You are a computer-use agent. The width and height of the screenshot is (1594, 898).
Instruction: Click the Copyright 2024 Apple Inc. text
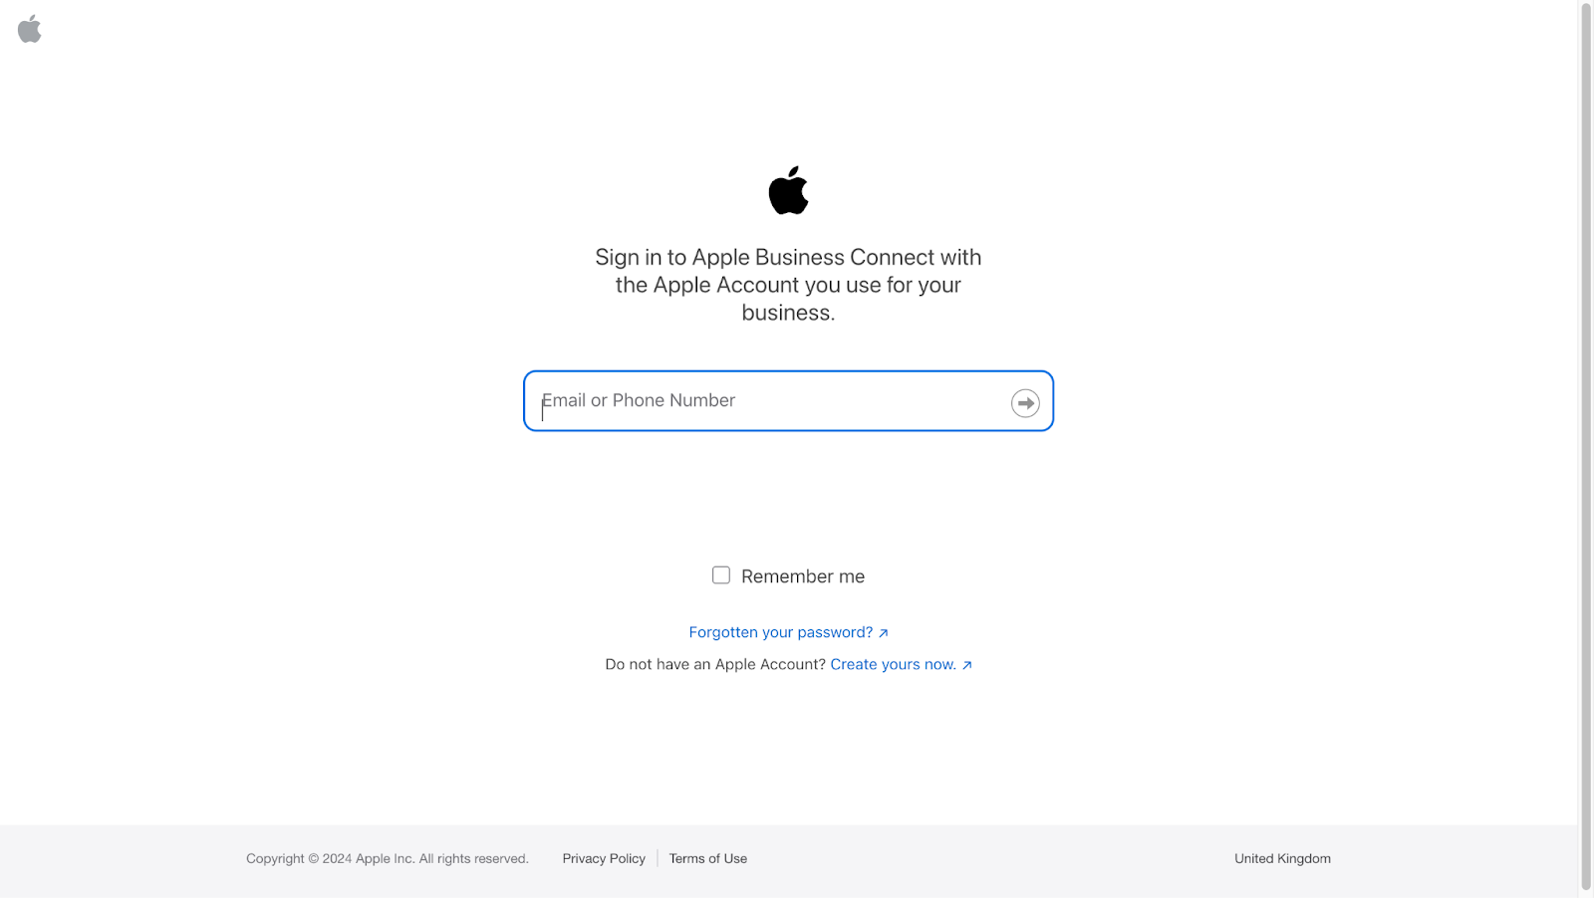(x=388, y=858)
